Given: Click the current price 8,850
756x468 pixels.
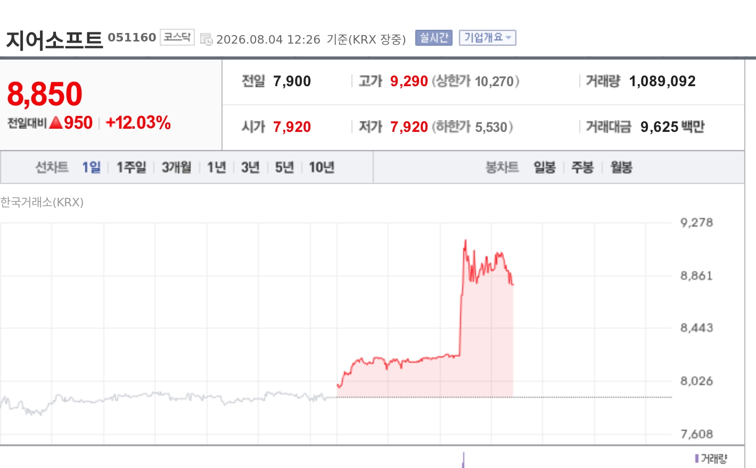Looking at the screenshot, I should (45, 94).
